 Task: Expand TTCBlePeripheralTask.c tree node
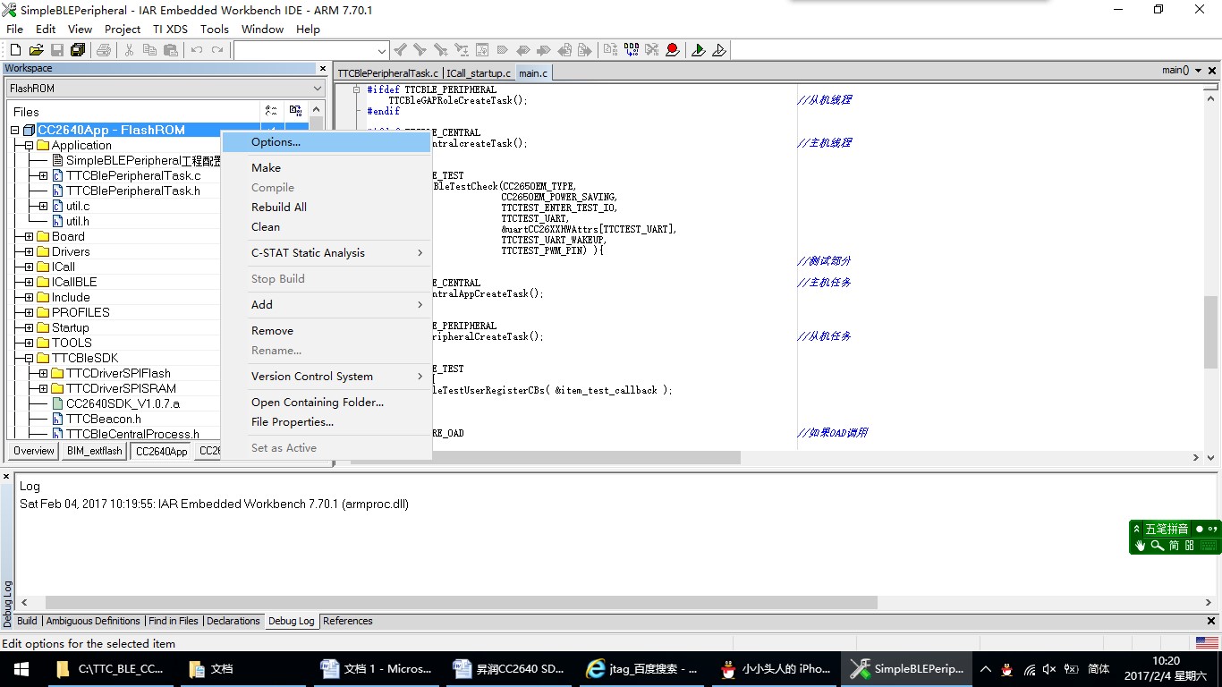click(x=43, y=175)
